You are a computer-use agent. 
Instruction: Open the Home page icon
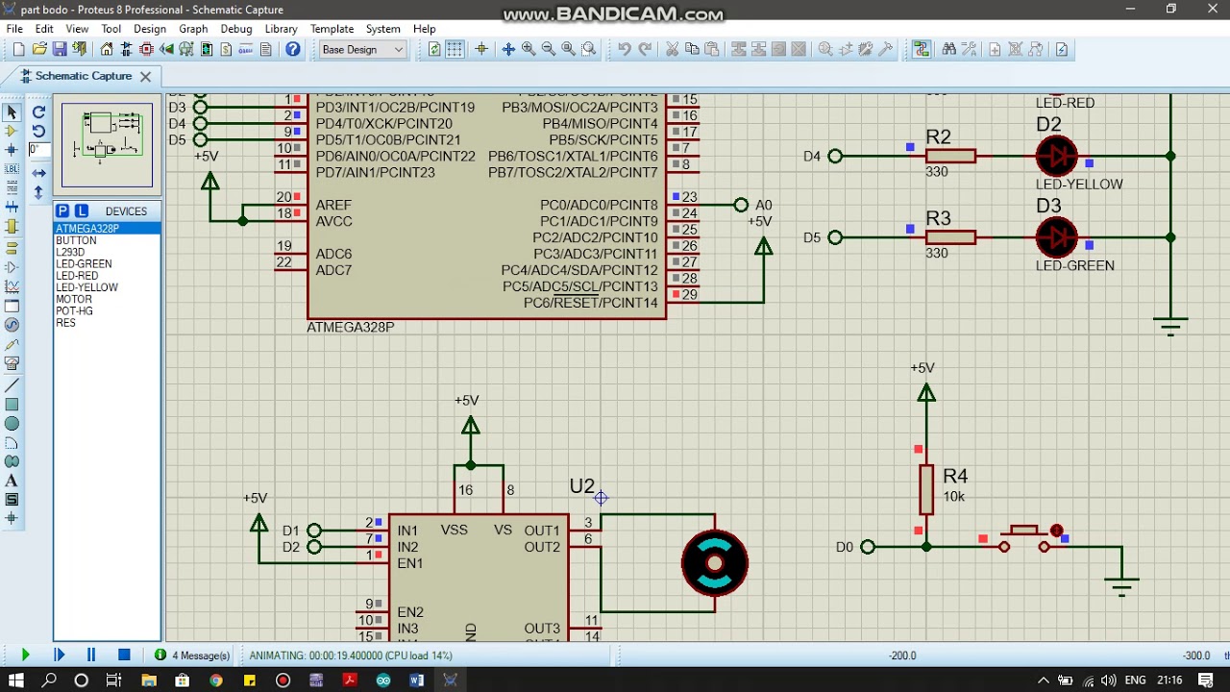pos(107,49)
